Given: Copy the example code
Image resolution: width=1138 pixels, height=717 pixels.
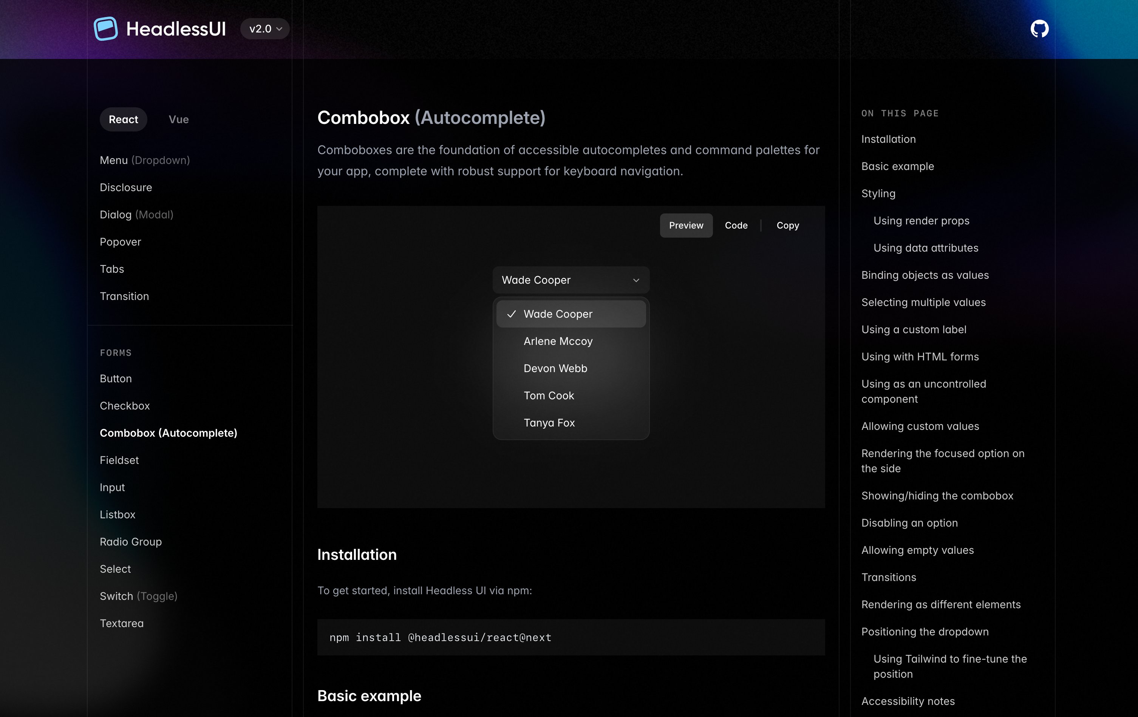Looking at the screenshot, I should pos(787,226).
